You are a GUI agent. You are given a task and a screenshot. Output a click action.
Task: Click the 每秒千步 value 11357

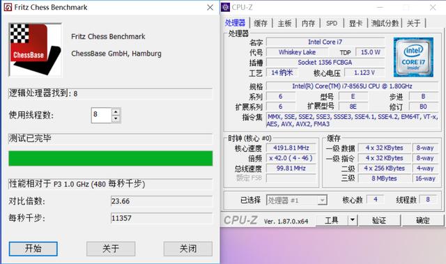pyautogui.click(x=161, y=218)
